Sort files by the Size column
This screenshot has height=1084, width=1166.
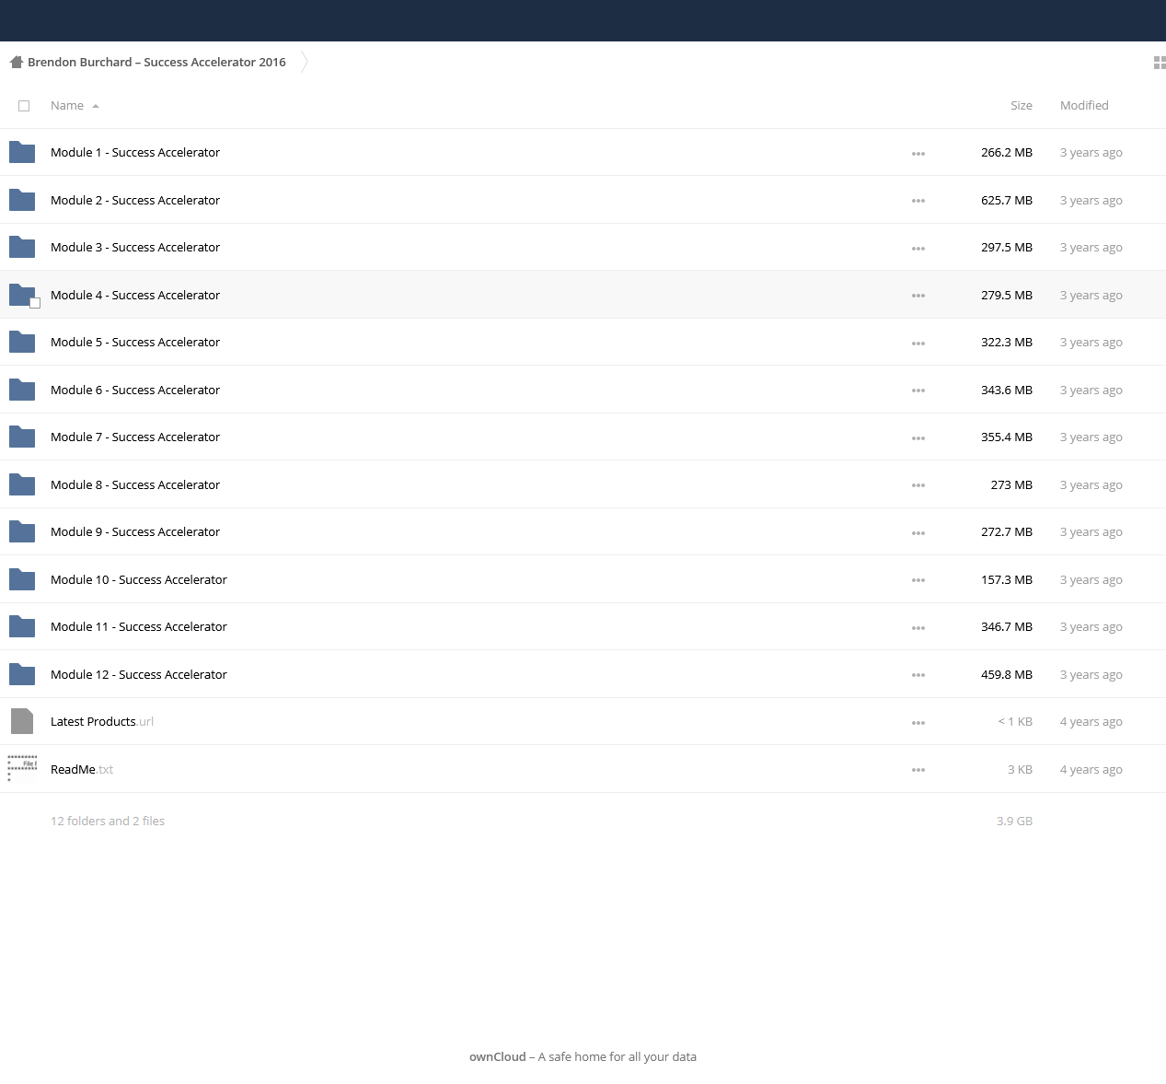1021,106
